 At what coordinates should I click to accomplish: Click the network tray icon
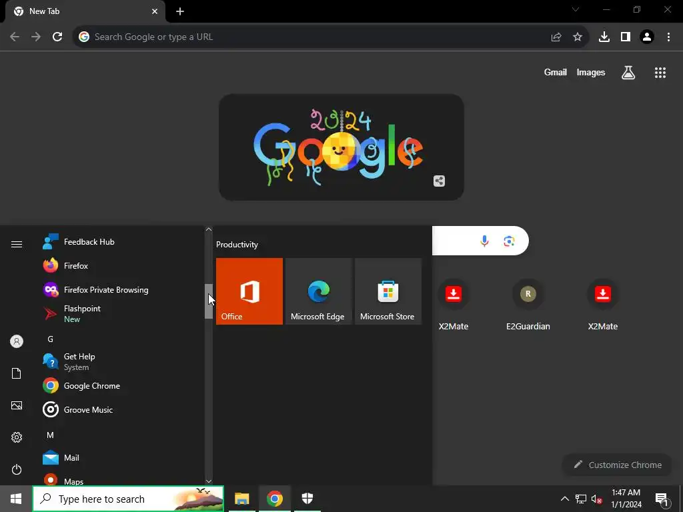pyautogui.click(x=581, y=499)
